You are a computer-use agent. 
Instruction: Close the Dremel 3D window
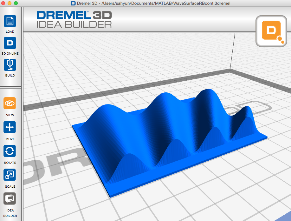tap(3, 3)
